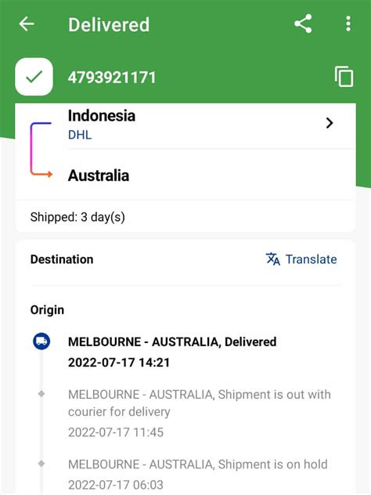Tap the delivery truck icon
Screen dimensions: 371x495
(x=41, y=341)
